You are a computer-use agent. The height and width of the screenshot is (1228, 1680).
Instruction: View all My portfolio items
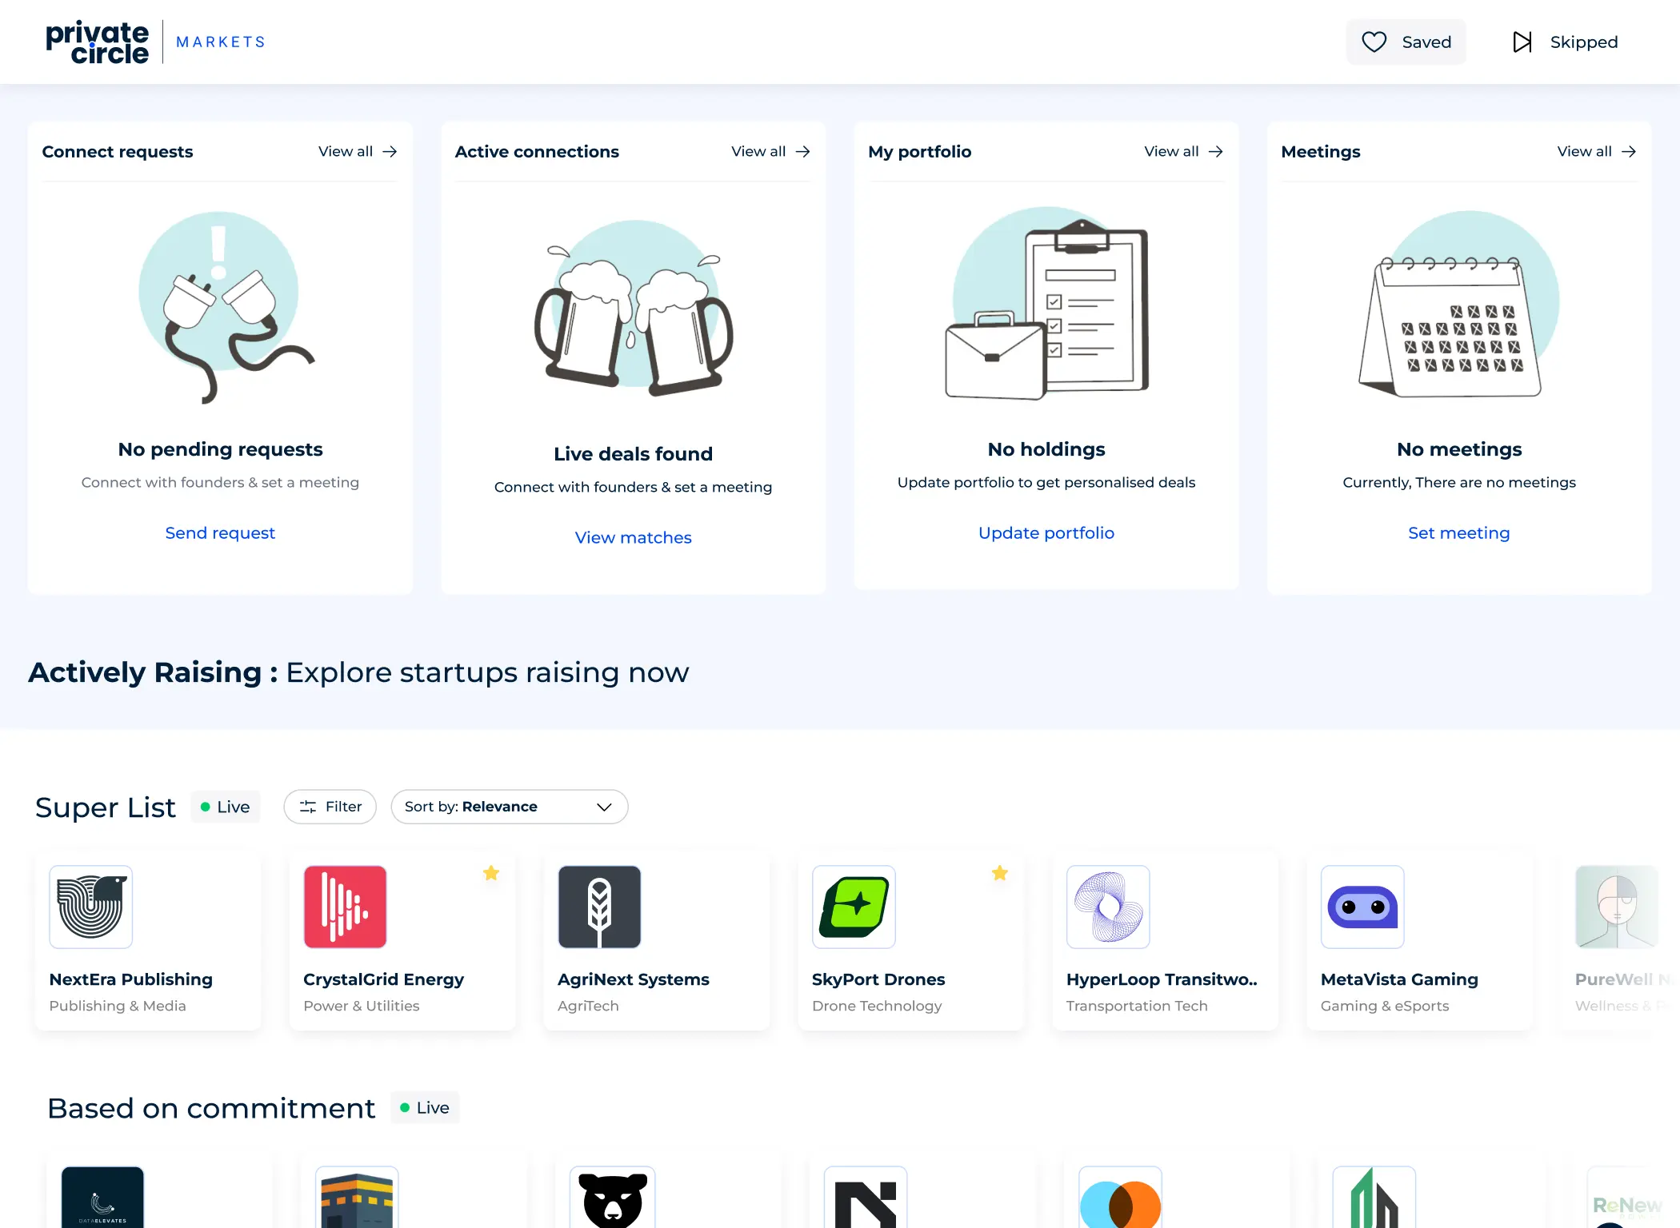(x=1183, y=151)
